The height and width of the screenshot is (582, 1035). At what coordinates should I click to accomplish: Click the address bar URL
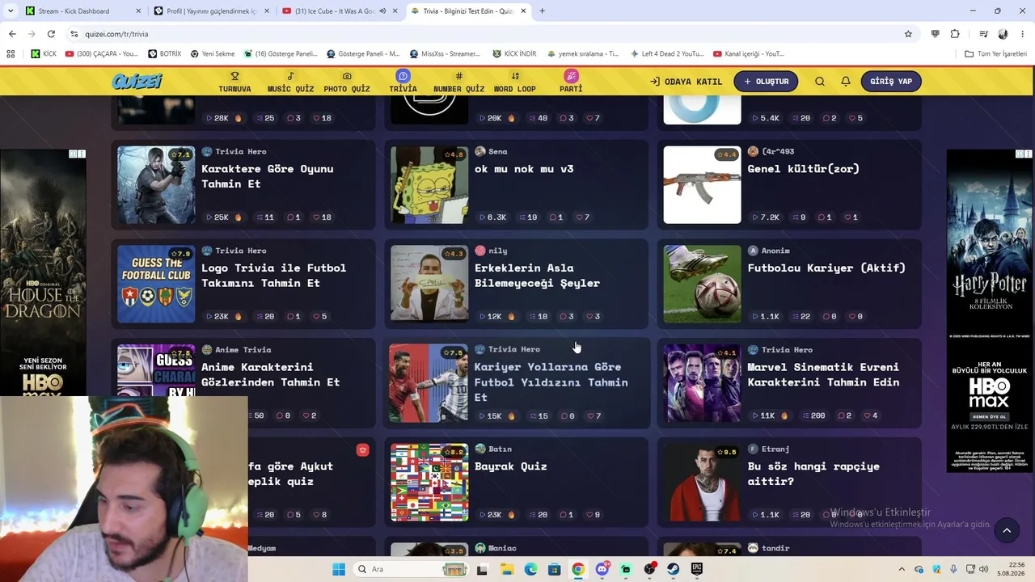(x=116, y=34)
